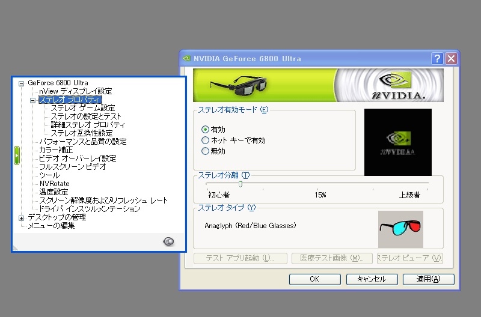Open ステレオの設定とテスト tree item

(x=86, y=116)
